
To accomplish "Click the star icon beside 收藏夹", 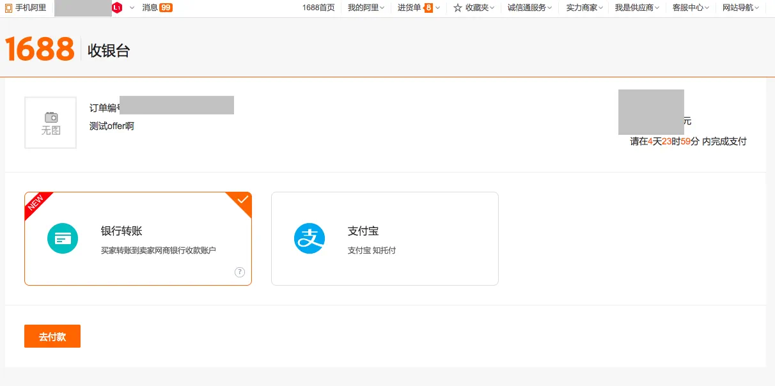I will coord(457,8).
